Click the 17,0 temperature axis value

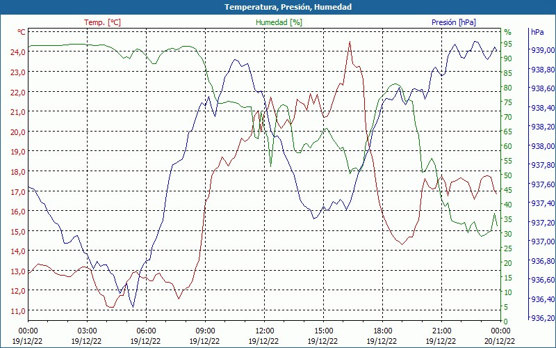[17, 191]
